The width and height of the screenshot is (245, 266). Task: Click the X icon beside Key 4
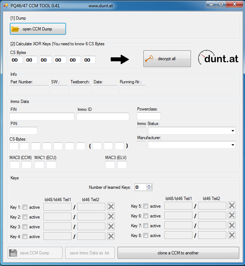(111, 236)
